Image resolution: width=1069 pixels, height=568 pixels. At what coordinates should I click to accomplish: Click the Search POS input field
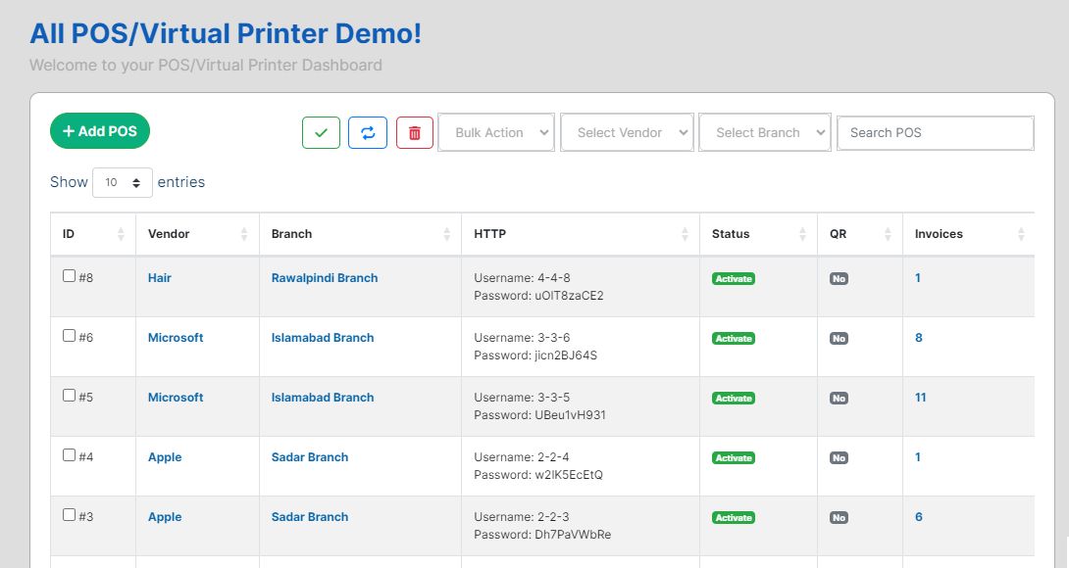pyautogui.click(x=936, y=133)
